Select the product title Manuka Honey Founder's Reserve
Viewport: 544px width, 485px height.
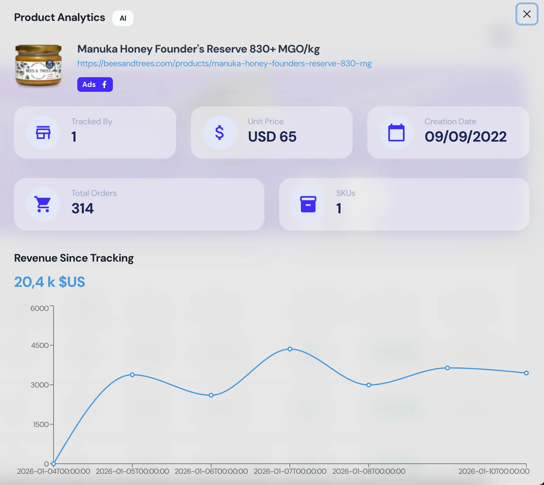point(198,49)
